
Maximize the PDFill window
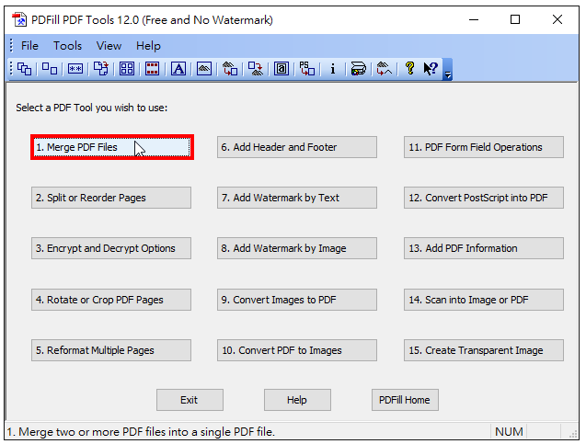click(x=515, y=19)
